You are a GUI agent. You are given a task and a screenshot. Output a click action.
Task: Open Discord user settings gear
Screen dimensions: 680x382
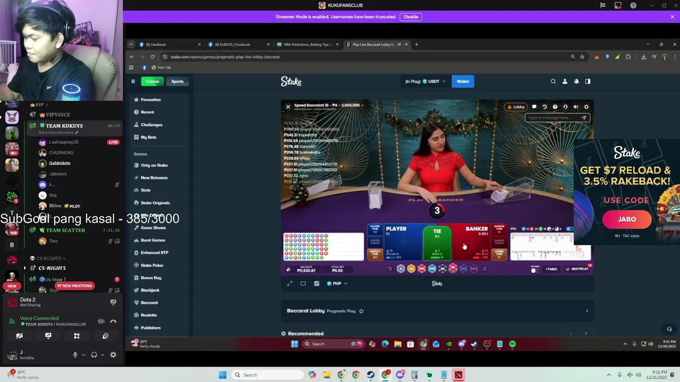pyautogui.click(x=113, y=355)
